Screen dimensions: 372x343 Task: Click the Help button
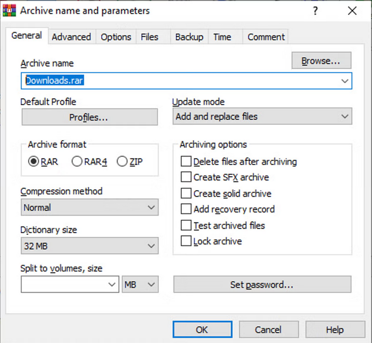[x=335, y=329]
